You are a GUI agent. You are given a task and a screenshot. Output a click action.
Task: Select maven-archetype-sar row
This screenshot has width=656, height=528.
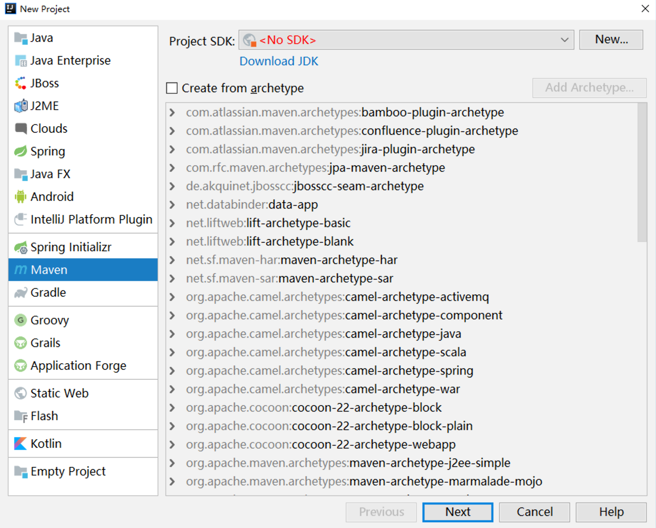402,279
